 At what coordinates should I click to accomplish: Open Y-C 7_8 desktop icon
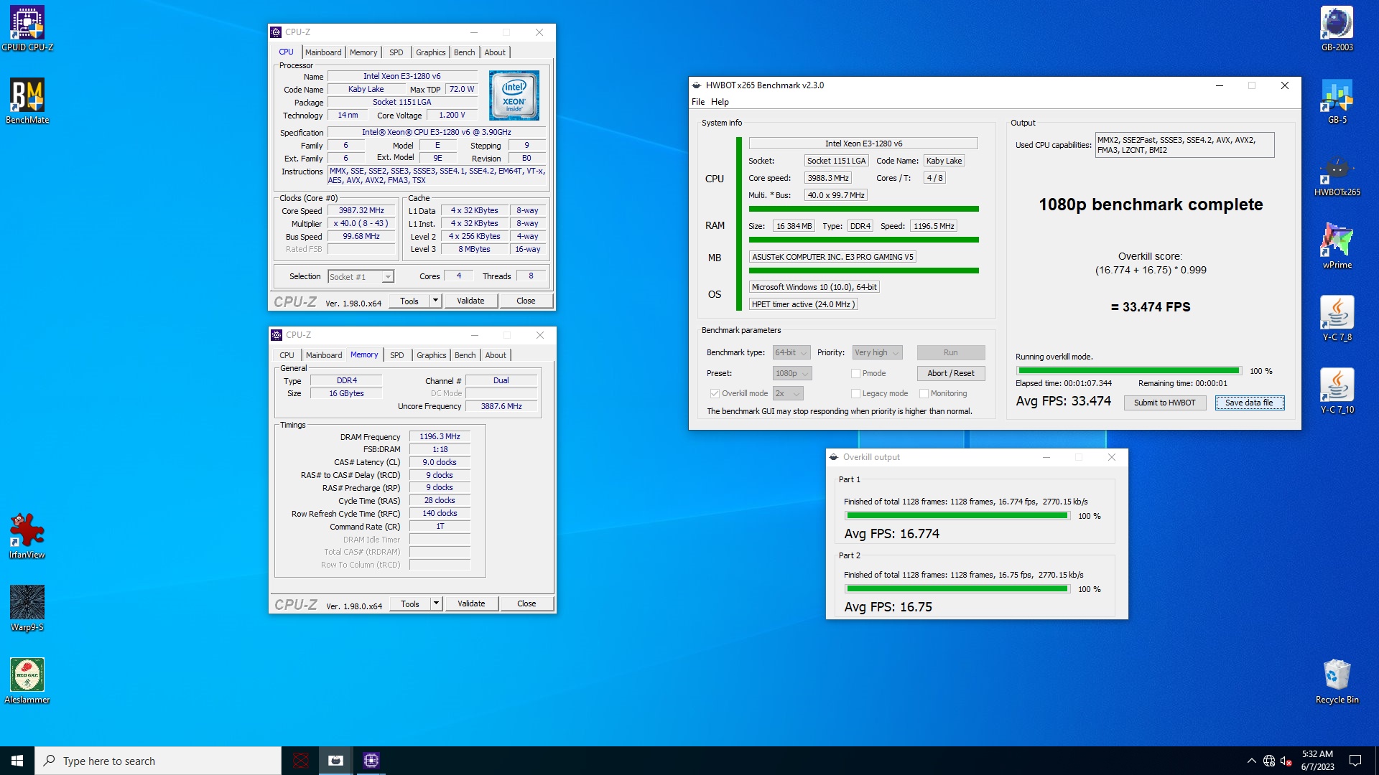(1337, 319)
